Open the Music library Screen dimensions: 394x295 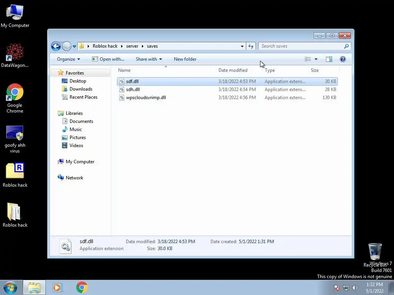coord(75,129)
